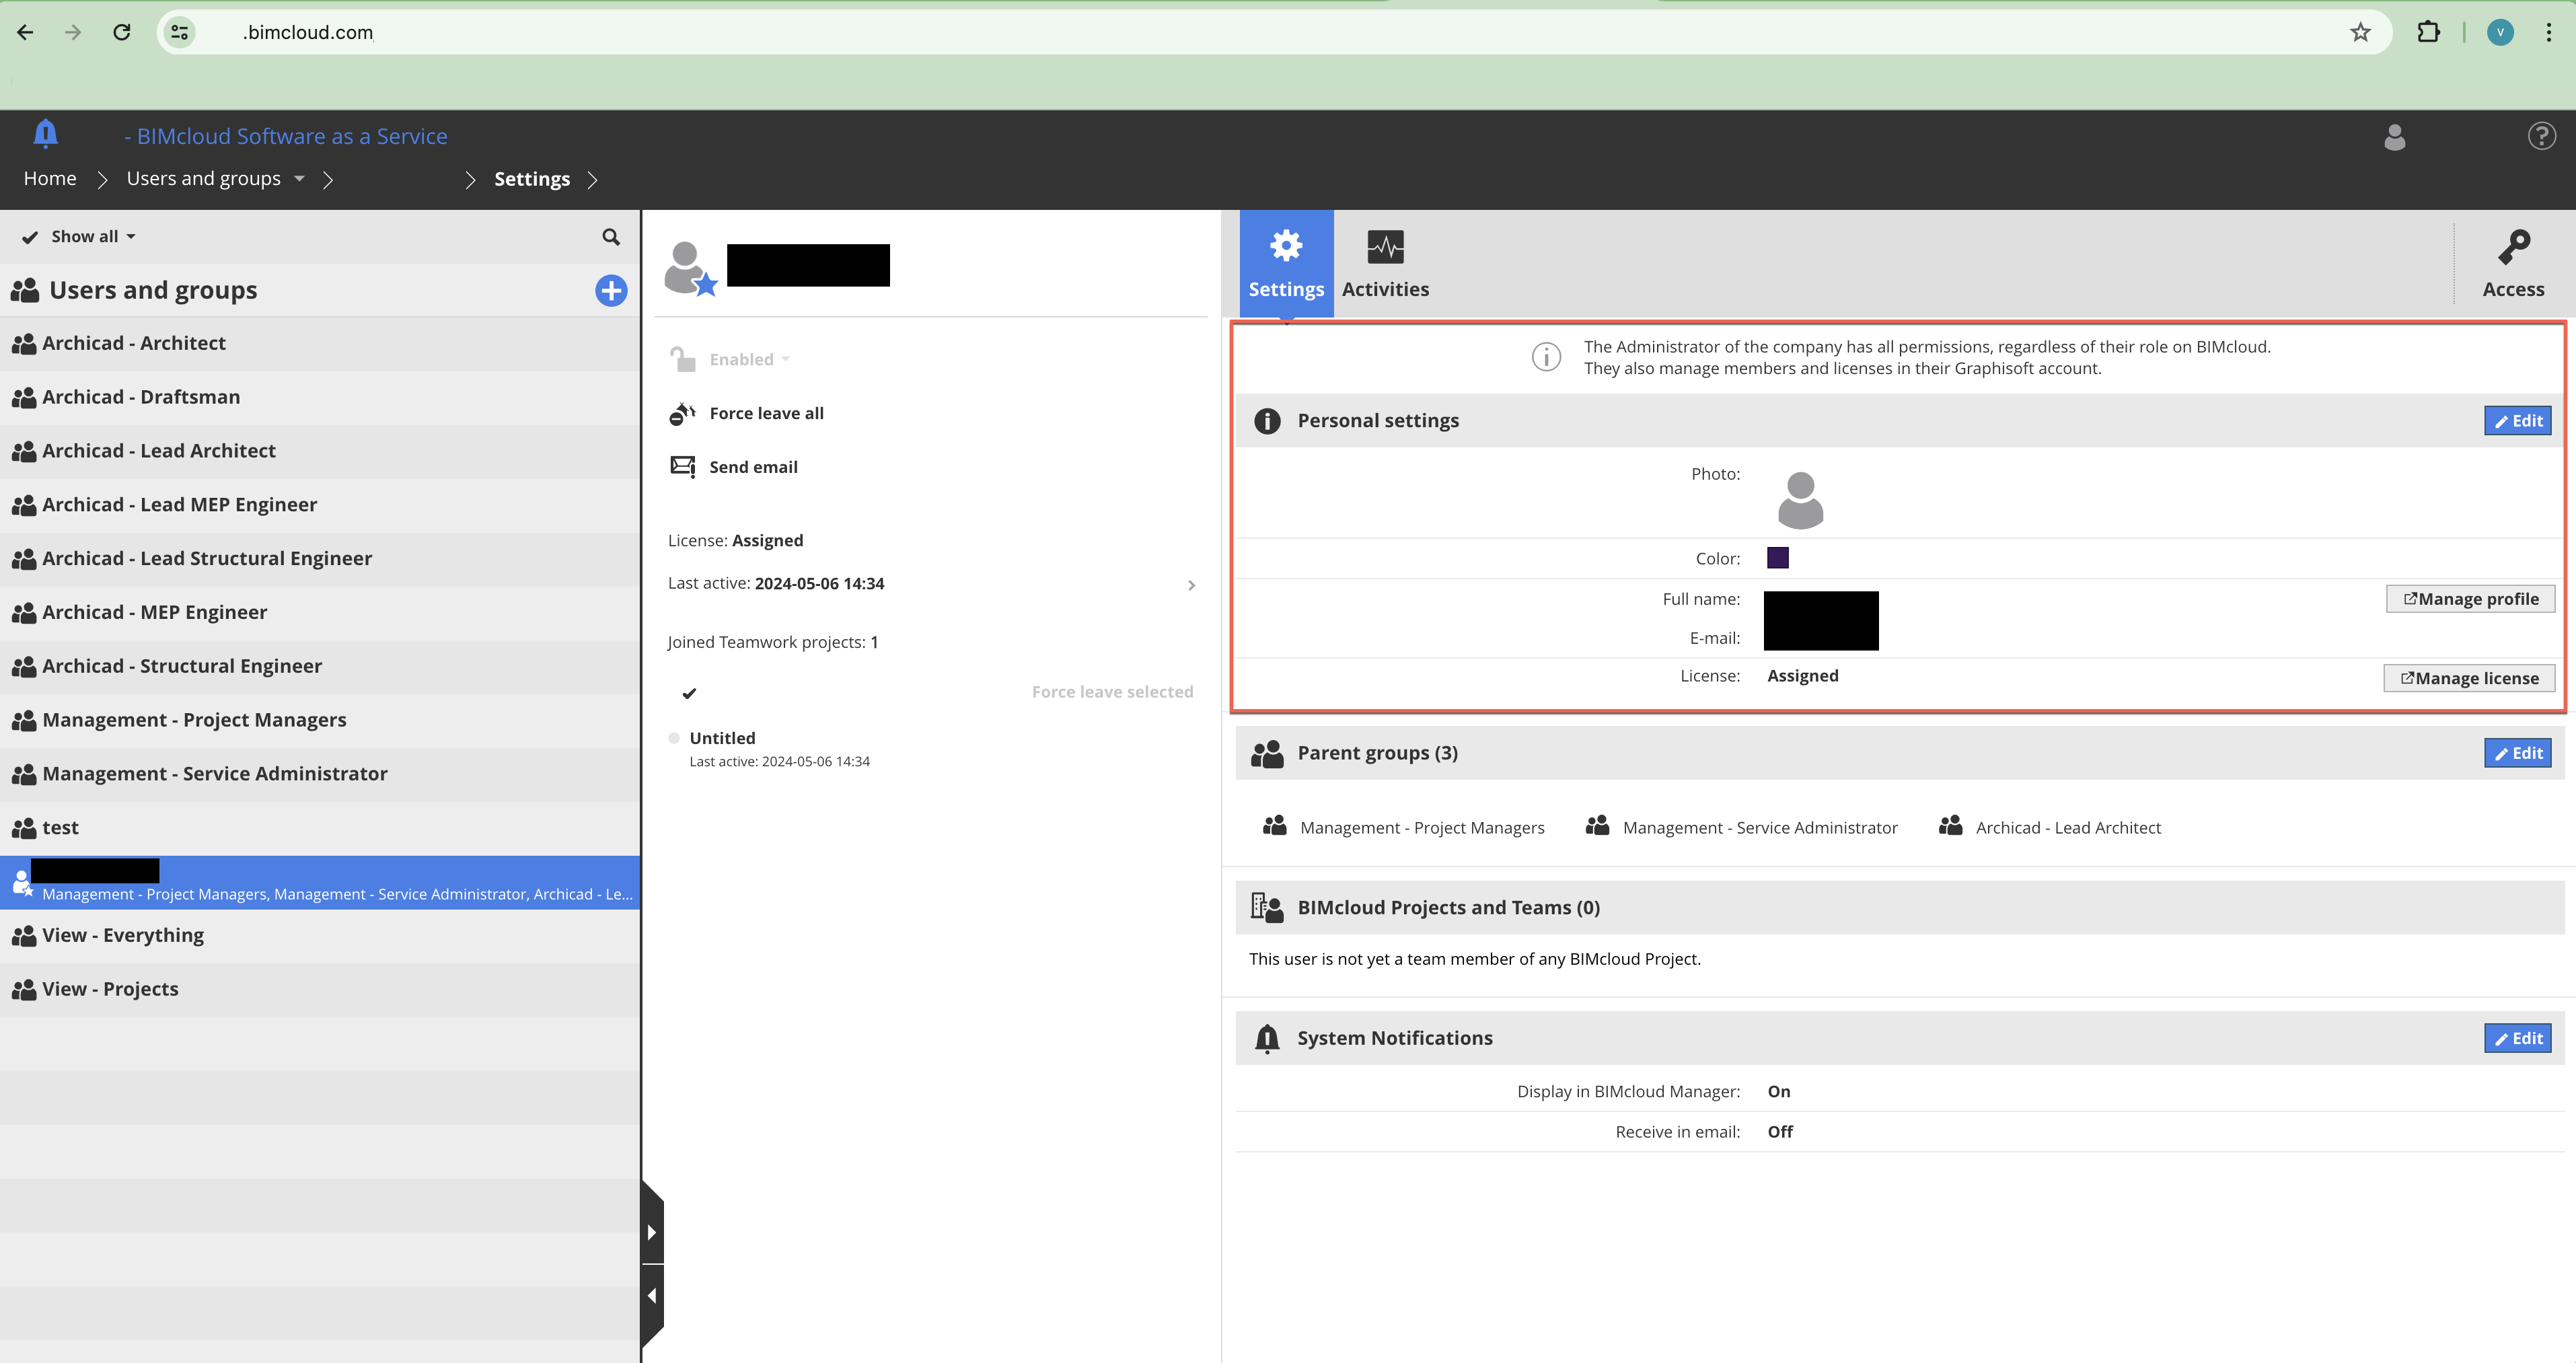The height and width of the screenshot is (1363, 2576).
Task: Click site info icon in address bar
Action: click(180, 32)
